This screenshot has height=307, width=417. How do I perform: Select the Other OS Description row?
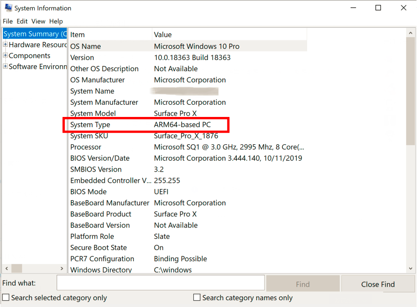[x=188, y=69]
